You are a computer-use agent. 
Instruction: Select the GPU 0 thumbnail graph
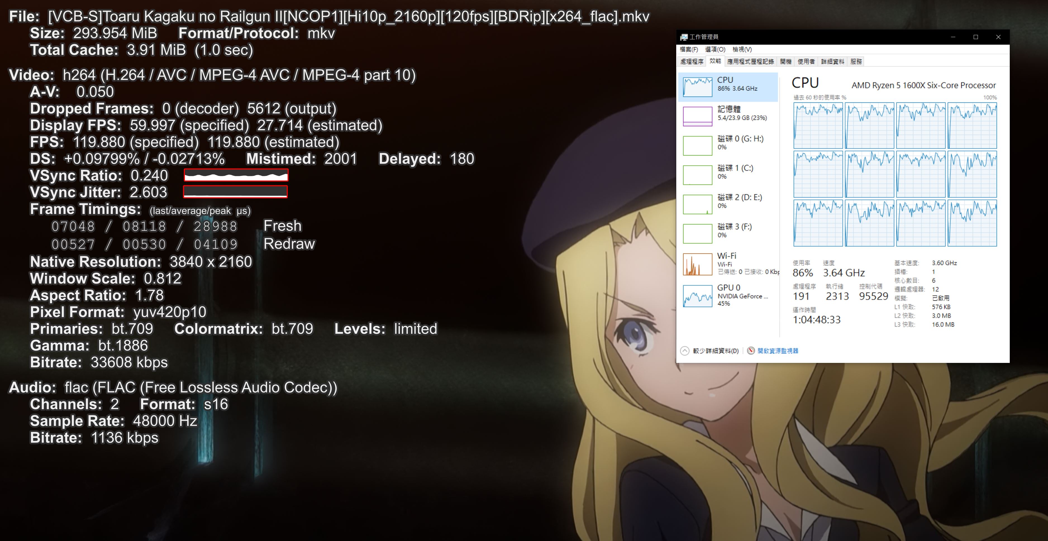(x=697, y=296)
